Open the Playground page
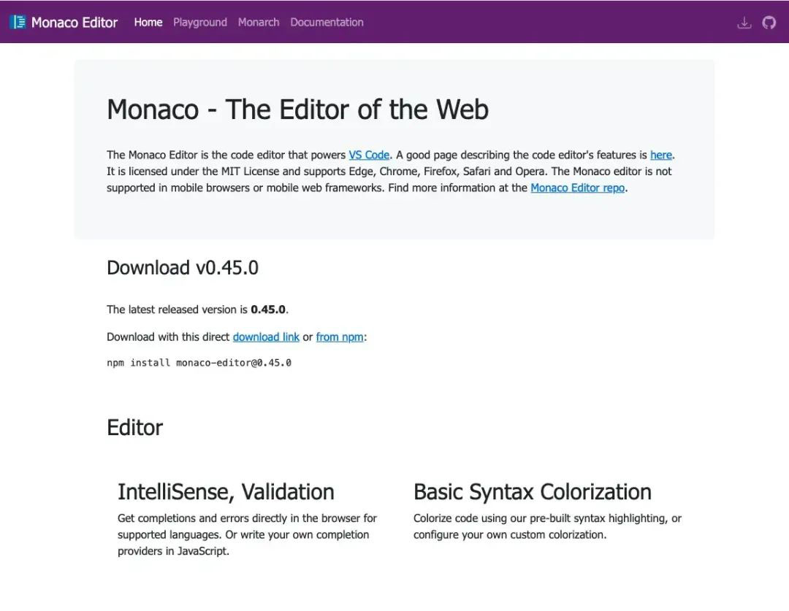The width and height of the screenshot is (789, 611). 200,23
